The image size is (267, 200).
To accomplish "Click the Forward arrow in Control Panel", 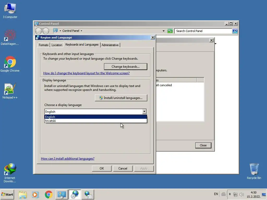I will [46, 31].
